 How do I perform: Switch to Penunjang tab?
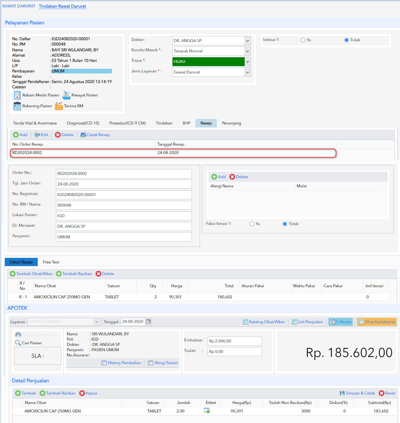(x=231, y=123)
